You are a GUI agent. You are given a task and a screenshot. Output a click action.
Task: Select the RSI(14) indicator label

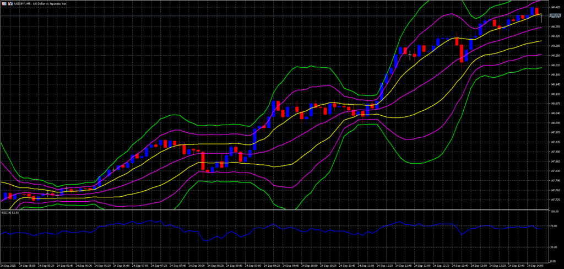tap(10, 212)
